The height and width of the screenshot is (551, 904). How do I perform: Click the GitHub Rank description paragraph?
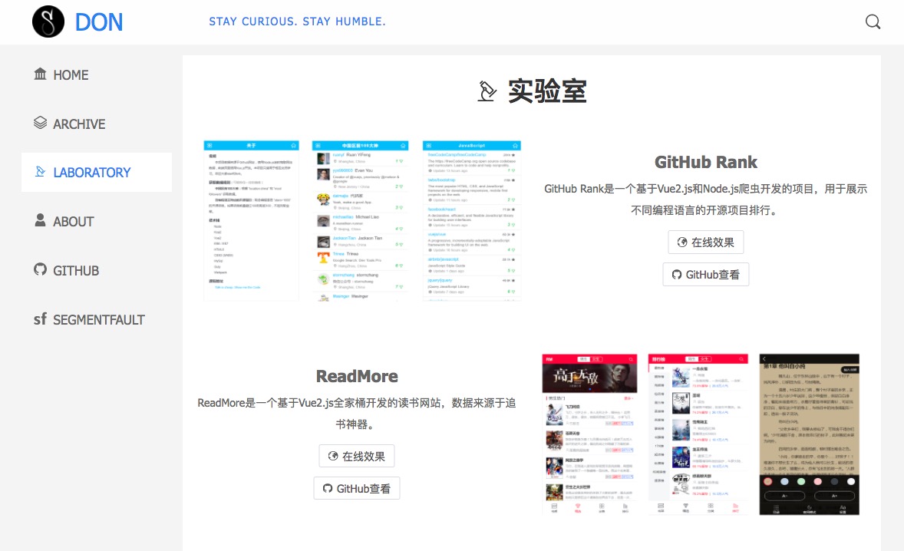706,200
